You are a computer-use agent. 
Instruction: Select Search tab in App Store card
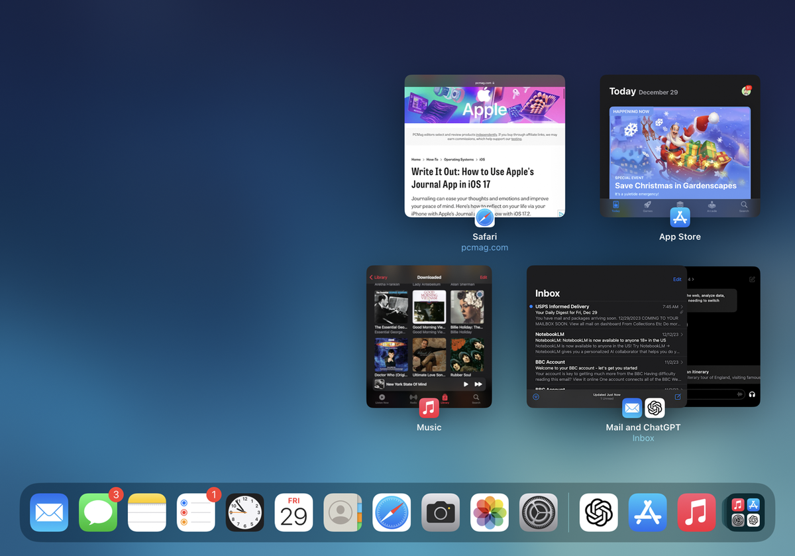[x=744, y=207]
